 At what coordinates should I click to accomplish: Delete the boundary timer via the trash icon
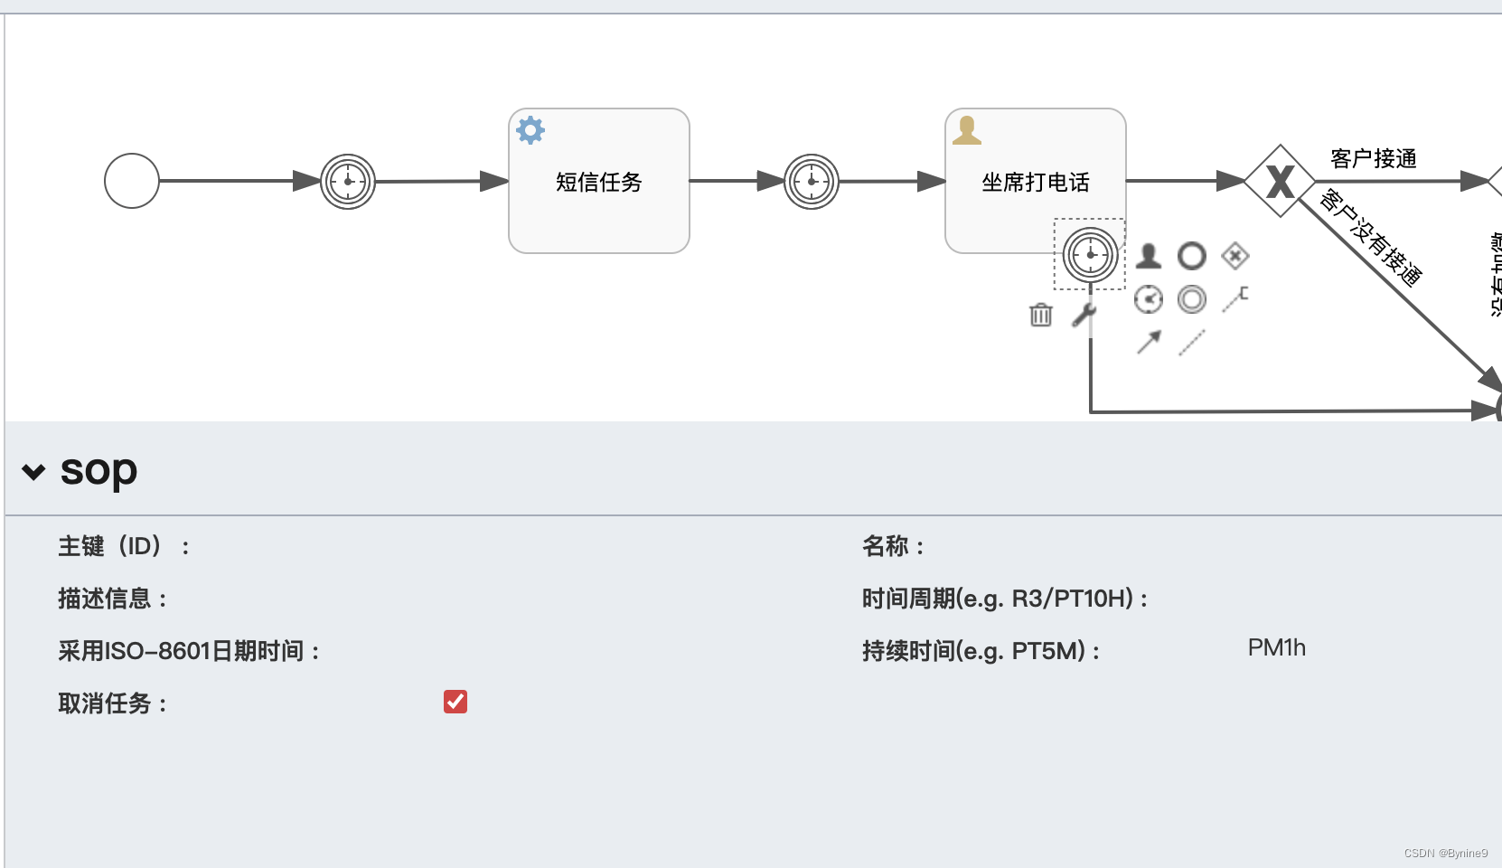point(1041,316)
